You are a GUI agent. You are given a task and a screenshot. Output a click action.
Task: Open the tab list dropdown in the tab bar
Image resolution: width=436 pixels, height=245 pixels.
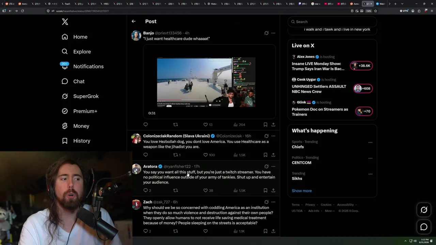pyautogui.click(x=402, y=4)
